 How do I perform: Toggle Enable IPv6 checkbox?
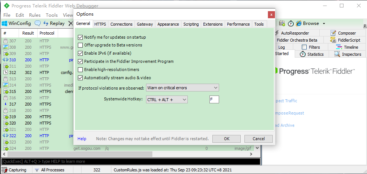point(80,53)
